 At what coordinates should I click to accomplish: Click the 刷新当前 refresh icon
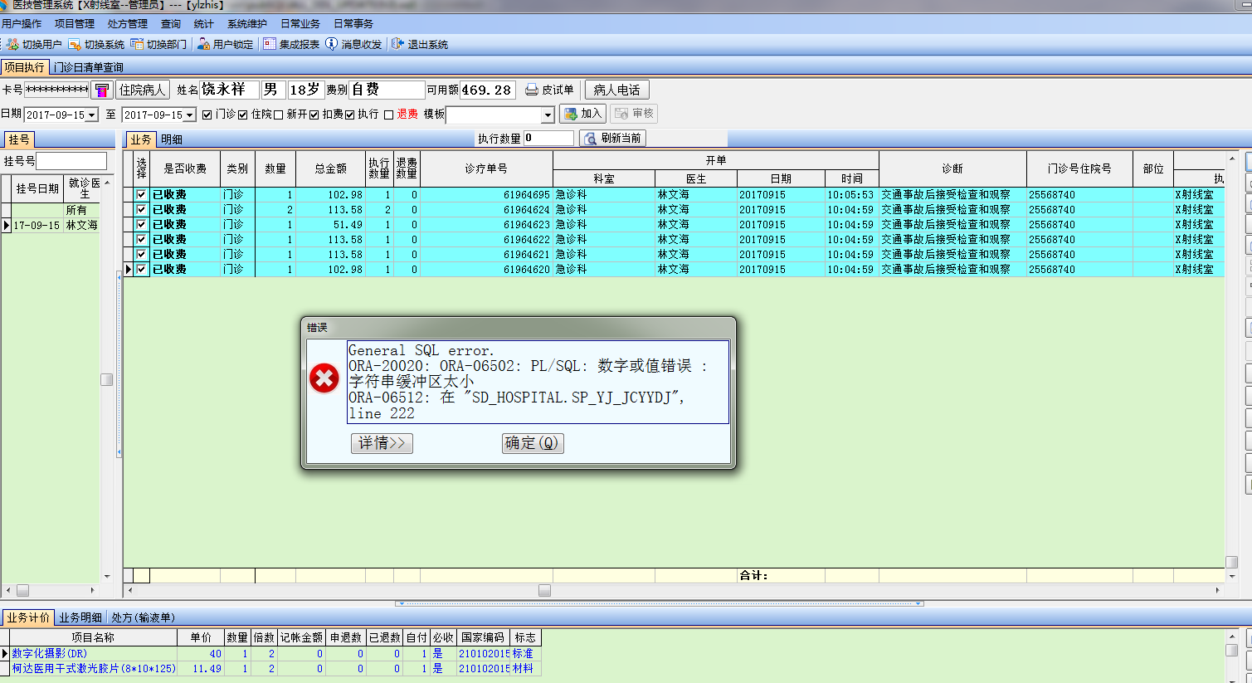coord(591,139)
